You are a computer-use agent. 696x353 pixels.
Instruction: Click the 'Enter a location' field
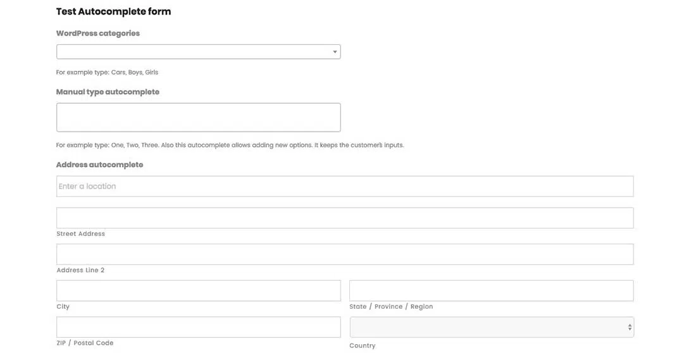[x=344, y=187]
